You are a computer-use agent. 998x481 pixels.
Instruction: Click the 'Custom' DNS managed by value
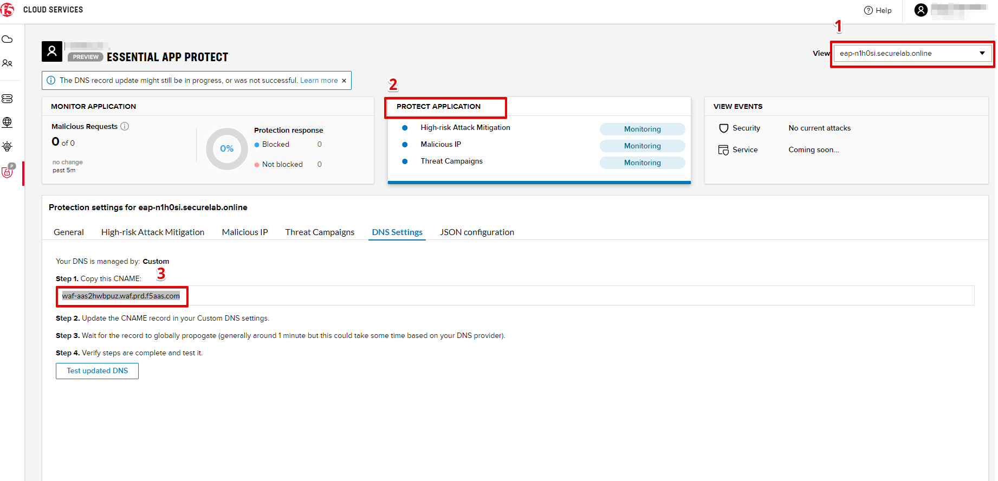(x=156, y=262)
